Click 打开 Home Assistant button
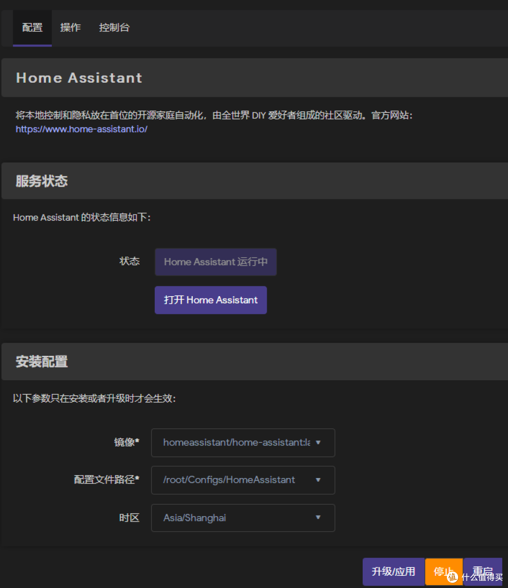The image size is (508, 588). [211, 300]
